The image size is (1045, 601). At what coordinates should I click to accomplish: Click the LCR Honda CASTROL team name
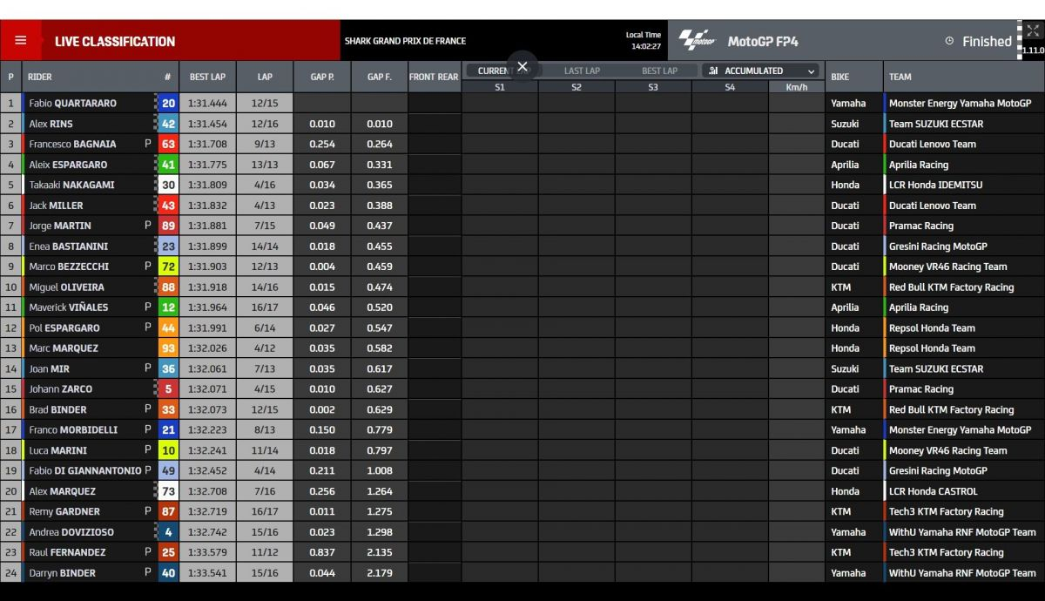click(x=934, y=491)
